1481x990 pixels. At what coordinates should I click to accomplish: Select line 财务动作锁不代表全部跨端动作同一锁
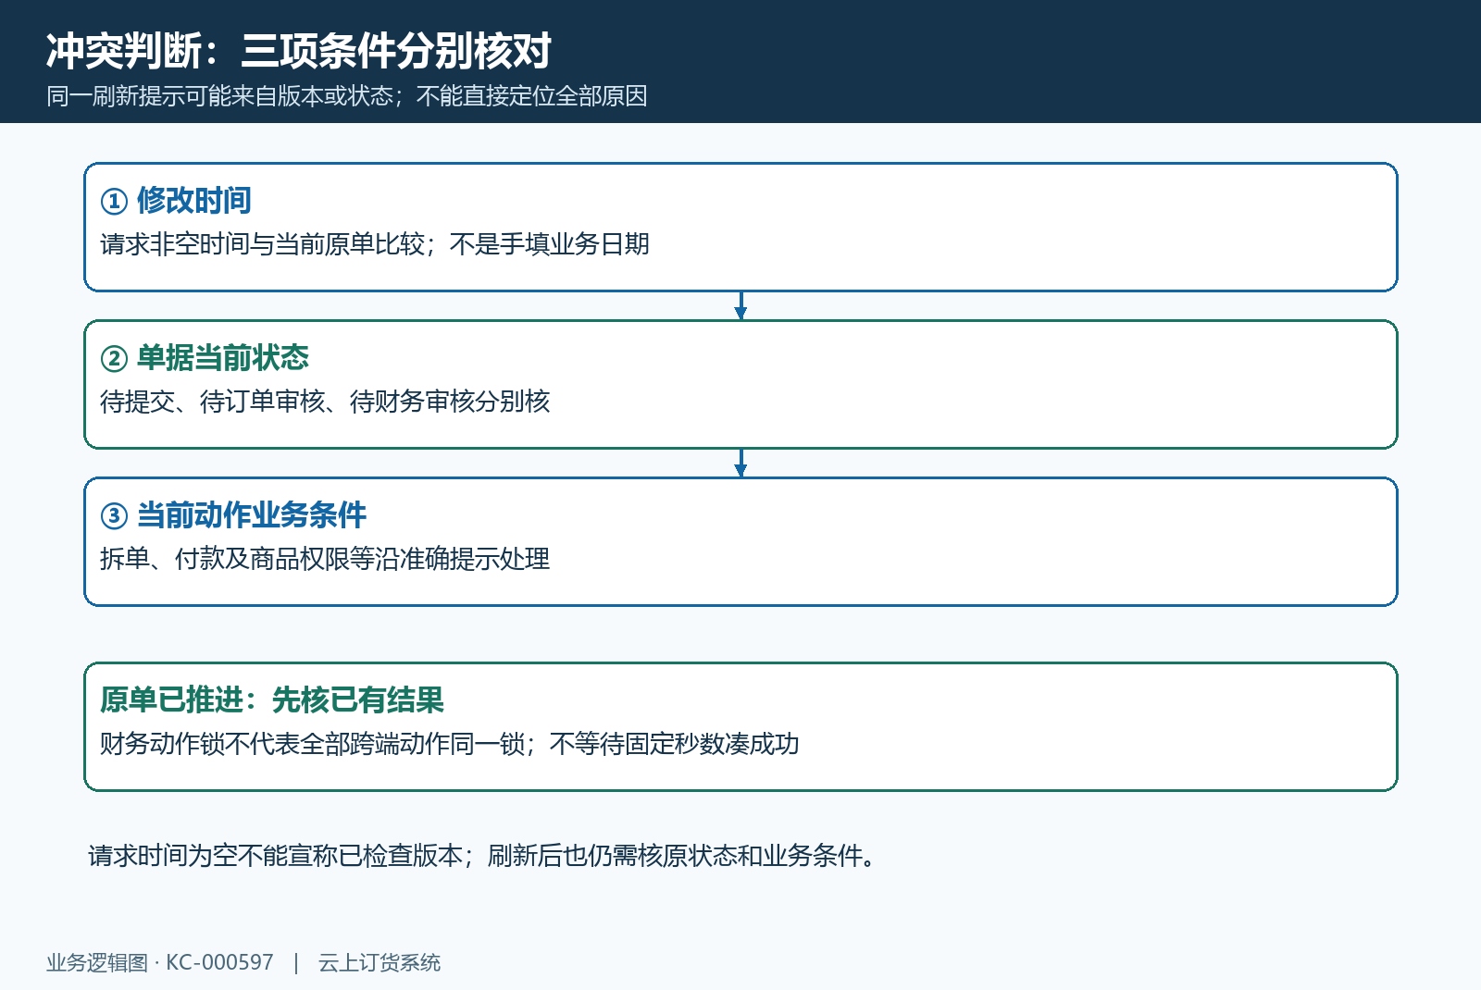tap(450, 744)
